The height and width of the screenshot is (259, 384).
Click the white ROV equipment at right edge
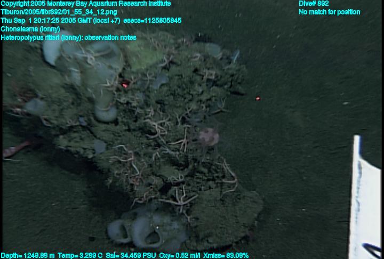click(x=366, y=197)
